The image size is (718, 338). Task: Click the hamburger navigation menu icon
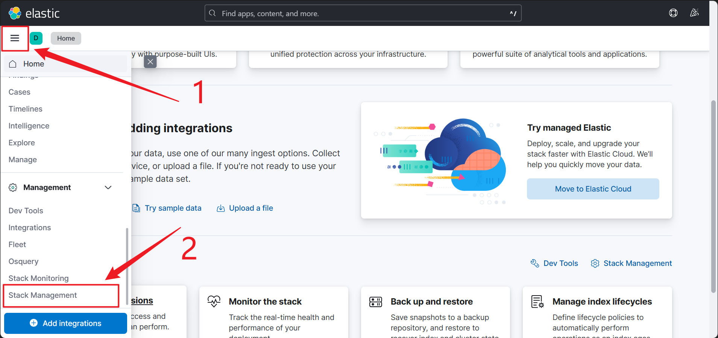pyautogui.click(x=15, y=38)
